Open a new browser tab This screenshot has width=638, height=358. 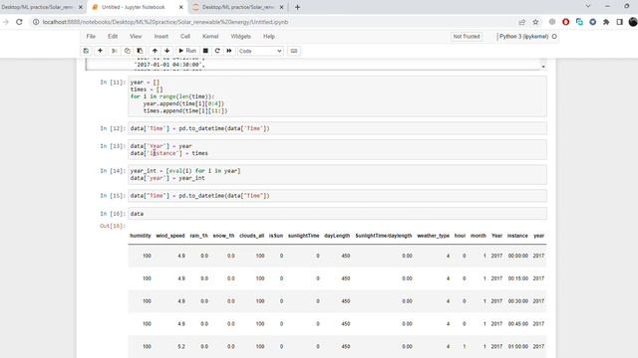(x=297, y=7)
